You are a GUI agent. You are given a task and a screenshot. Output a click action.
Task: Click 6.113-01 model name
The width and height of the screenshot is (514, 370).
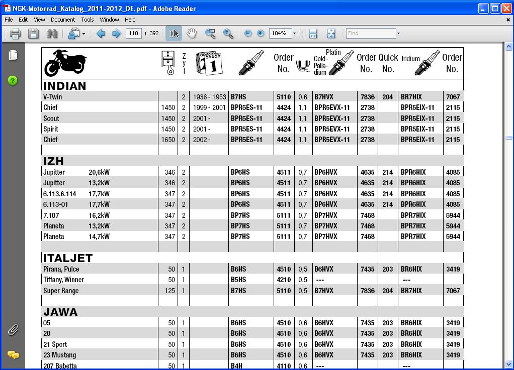coord(55,204)
